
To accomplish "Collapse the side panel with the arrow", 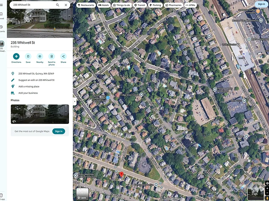I will click(x=75, y=102).
